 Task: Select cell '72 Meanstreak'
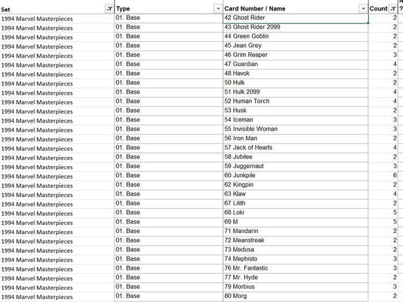point(295,240)
